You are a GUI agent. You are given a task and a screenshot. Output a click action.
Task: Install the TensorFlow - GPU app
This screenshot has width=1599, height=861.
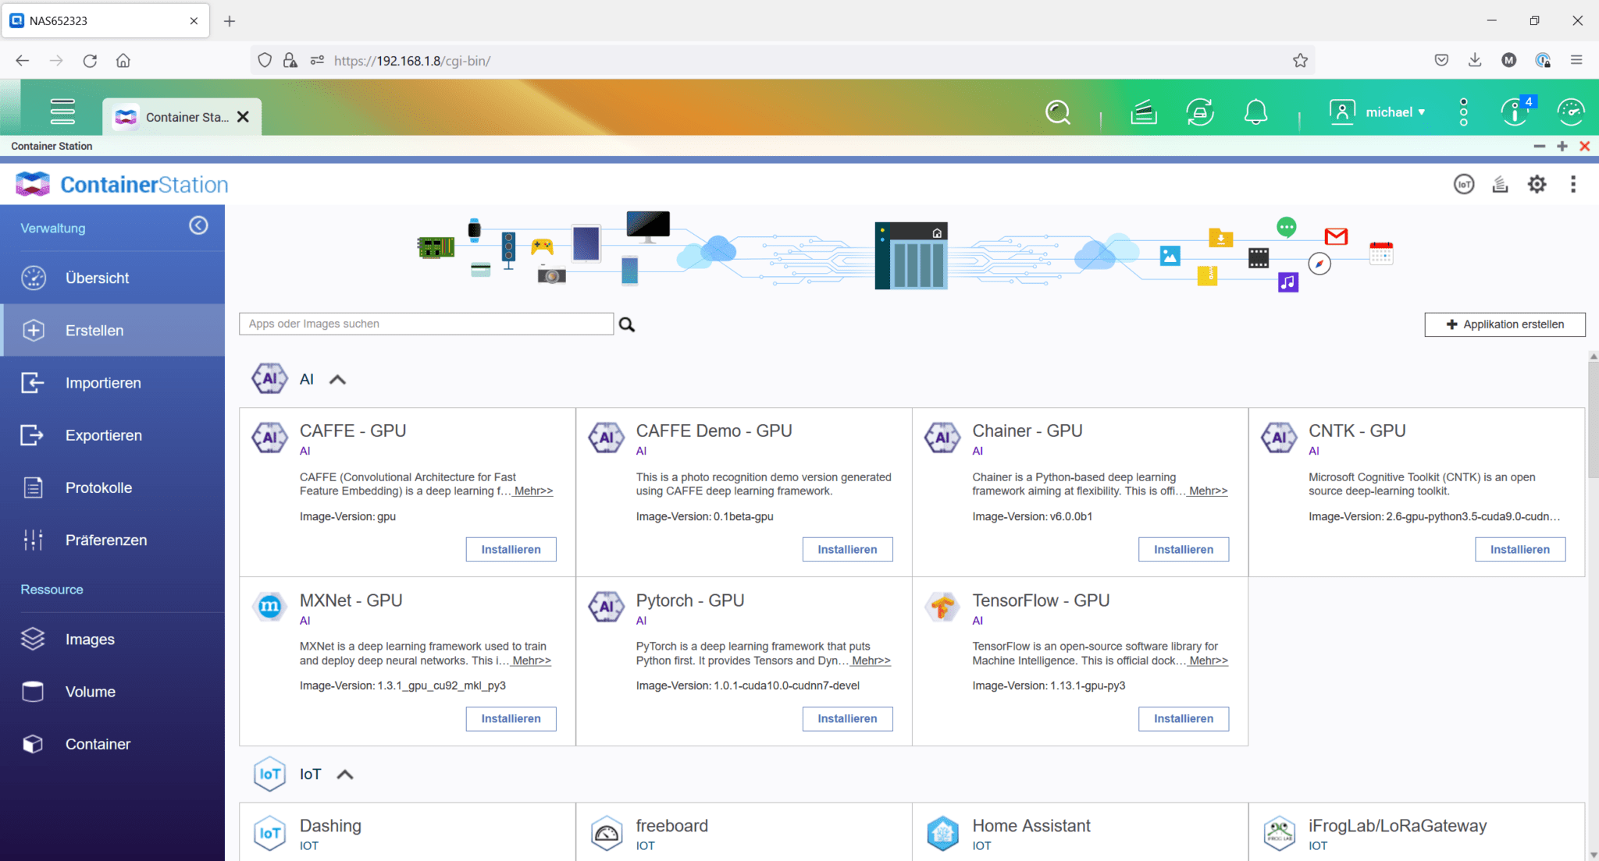coord(1183,718)
